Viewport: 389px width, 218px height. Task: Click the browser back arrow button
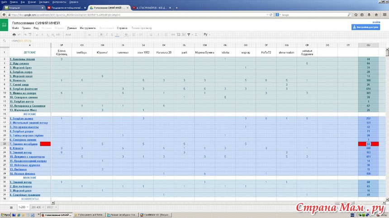(4, 14)
